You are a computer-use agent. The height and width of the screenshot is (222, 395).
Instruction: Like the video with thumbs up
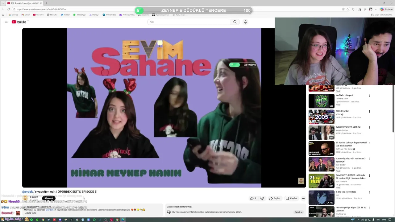(253, 198)
